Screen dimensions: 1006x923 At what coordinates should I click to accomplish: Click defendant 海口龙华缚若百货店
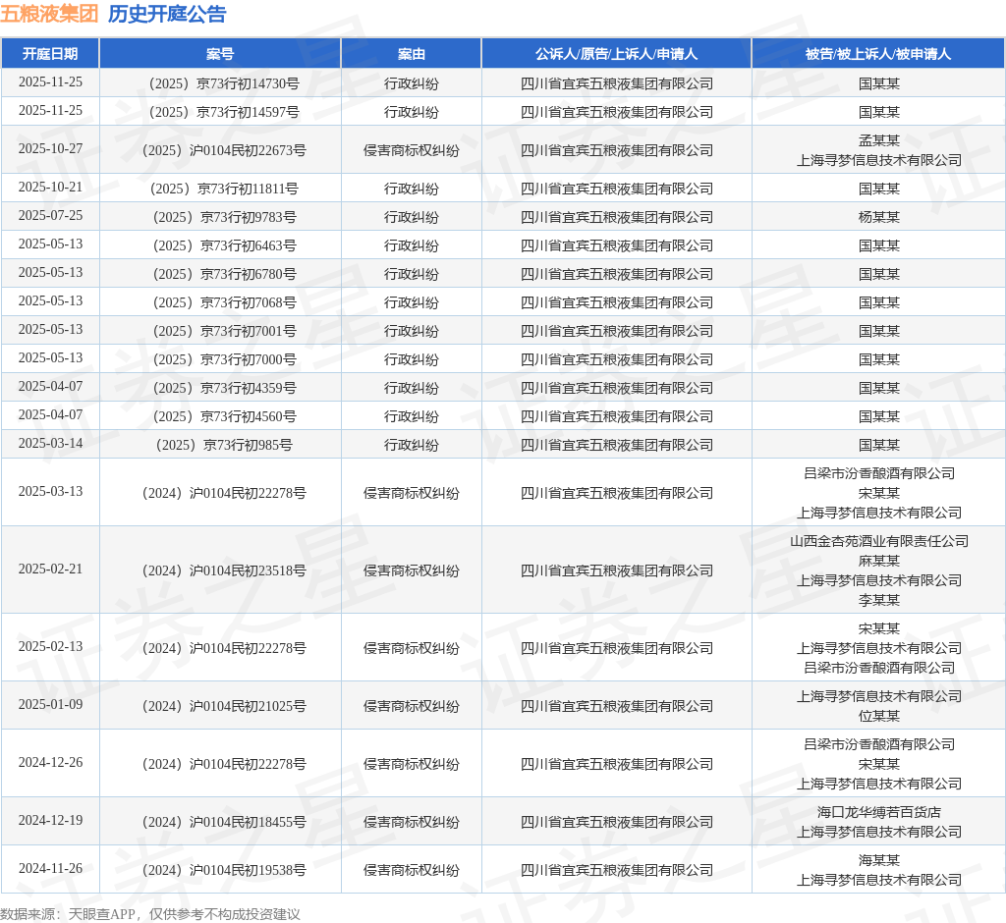click(879, 813)
